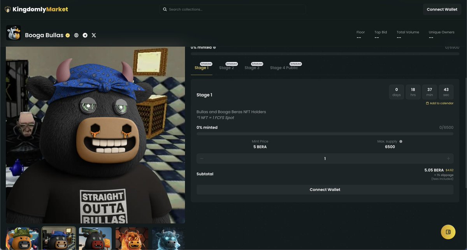Click the info icon beside 0% minted

click(x=214, y=47)
